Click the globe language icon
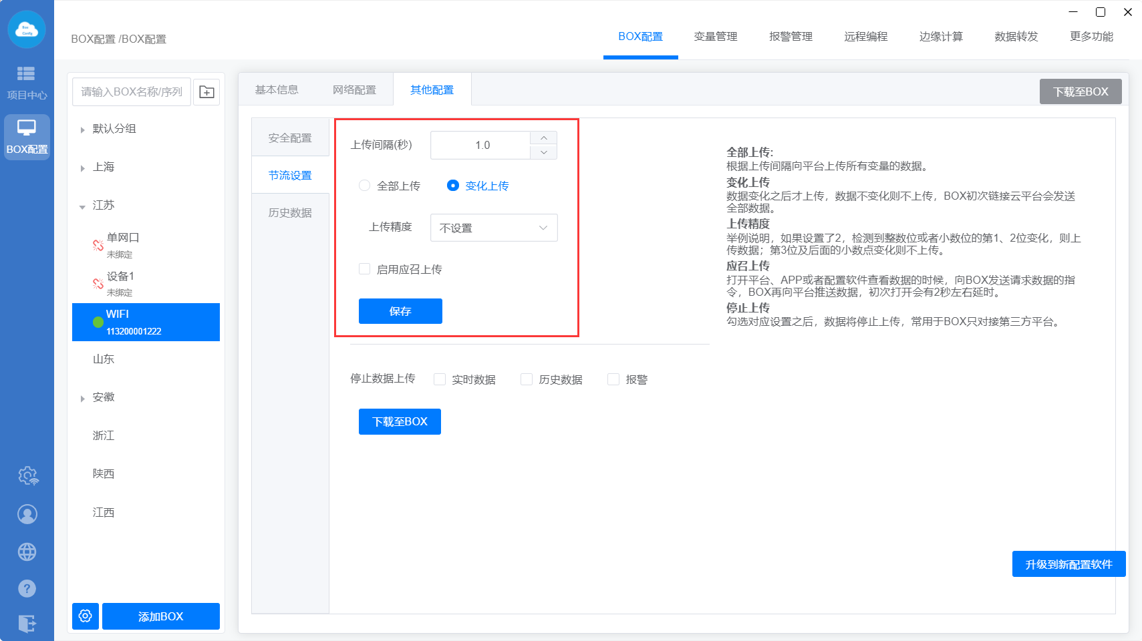 pyautogui.click(x=27, y=552)
